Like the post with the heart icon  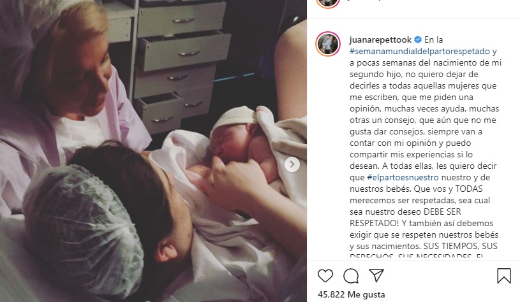tap(325, 276)
